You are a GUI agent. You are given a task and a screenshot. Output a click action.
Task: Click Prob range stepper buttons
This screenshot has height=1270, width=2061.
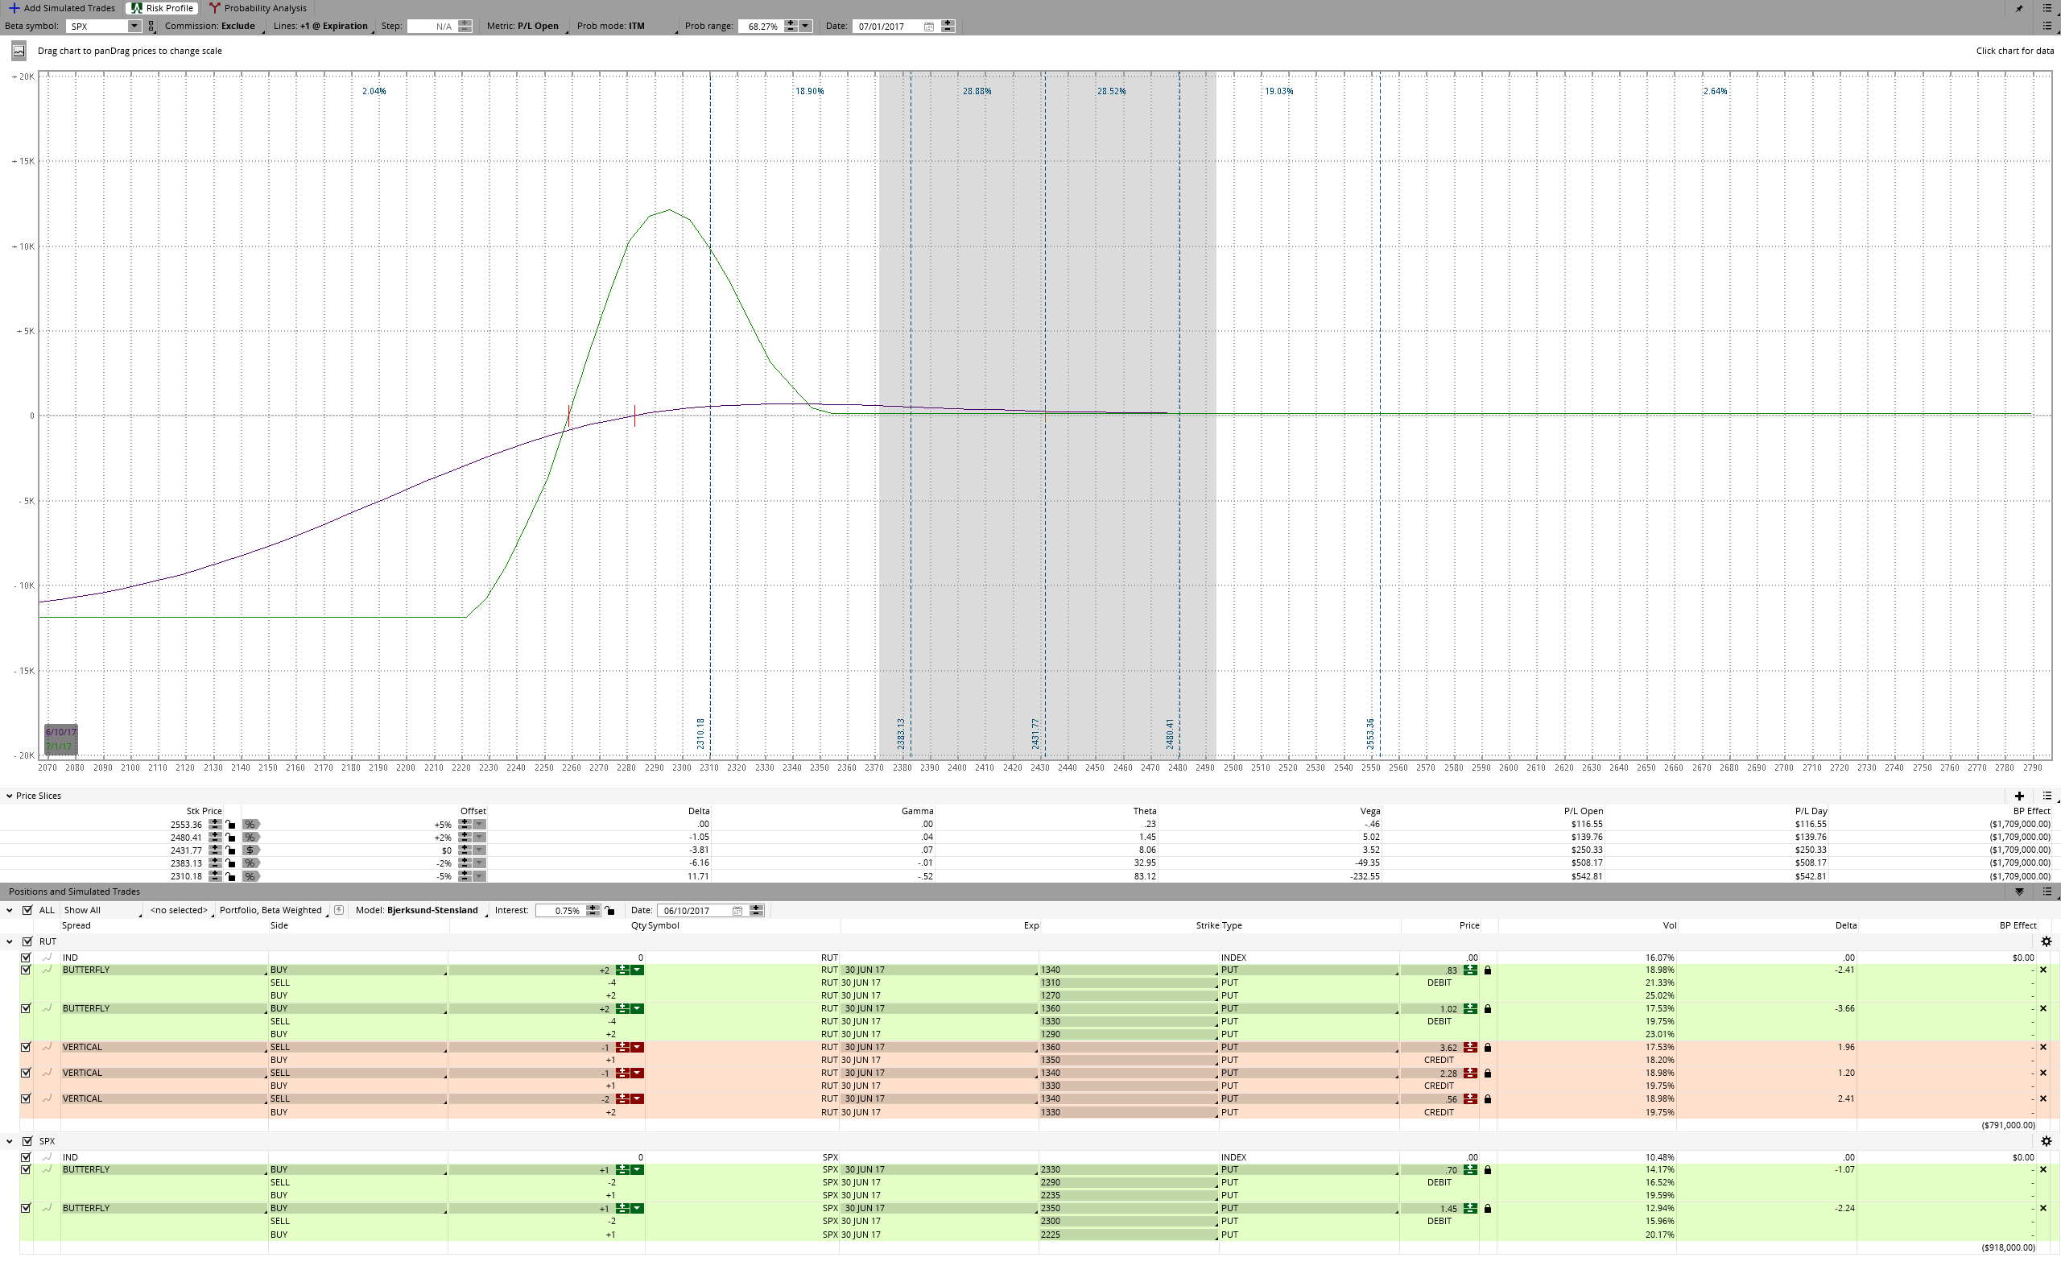coord(790,26)
